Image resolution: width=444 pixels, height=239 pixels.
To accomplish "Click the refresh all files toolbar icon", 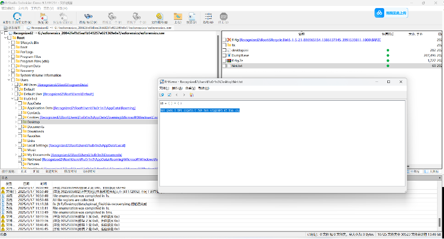I will pyautogui.click(x=17, y=17).
